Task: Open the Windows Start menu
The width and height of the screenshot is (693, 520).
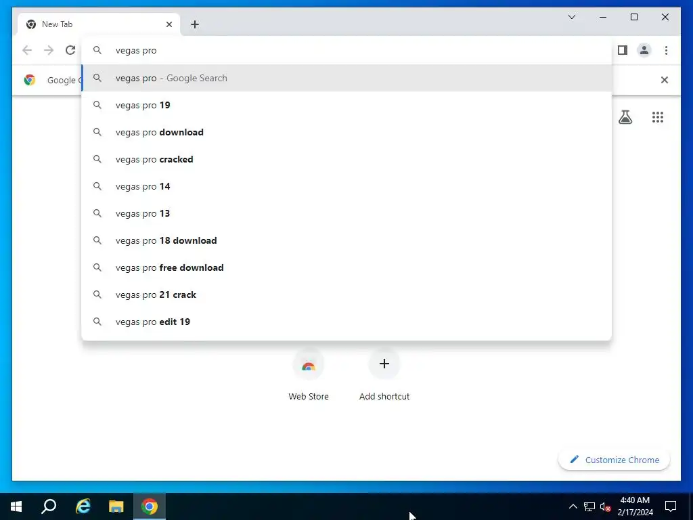Action: pos(16,506)
